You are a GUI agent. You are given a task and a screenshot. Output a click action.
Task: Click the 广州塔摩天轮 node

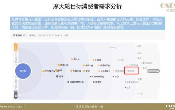[97, 77]
